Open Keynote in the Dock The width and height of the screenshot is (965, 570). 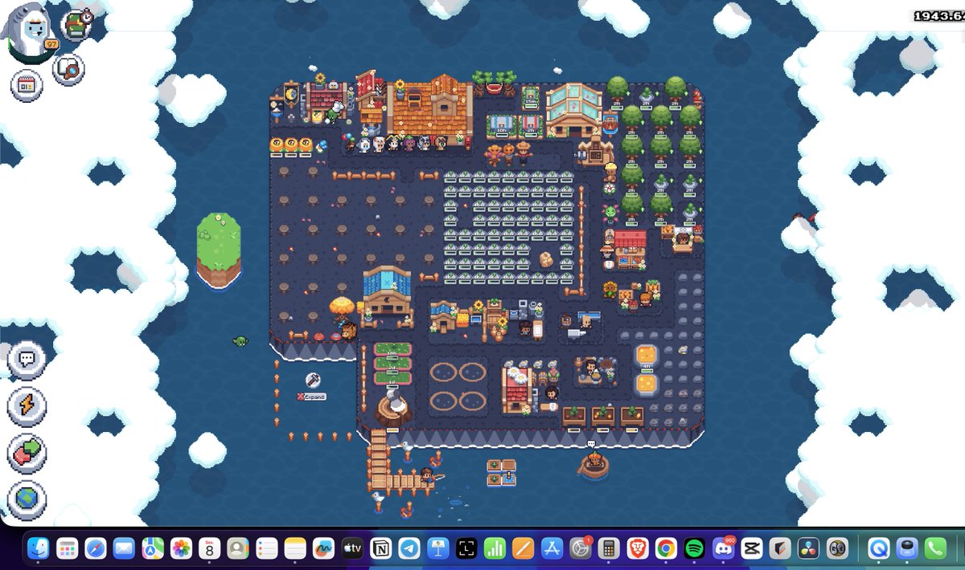point(438,548)
